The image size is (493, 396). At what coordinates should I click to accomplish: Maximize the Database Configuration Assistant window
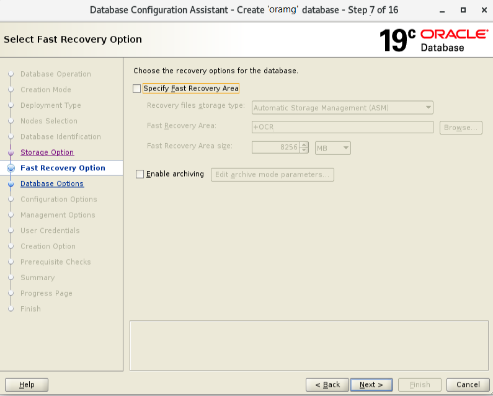coord(463,10)
